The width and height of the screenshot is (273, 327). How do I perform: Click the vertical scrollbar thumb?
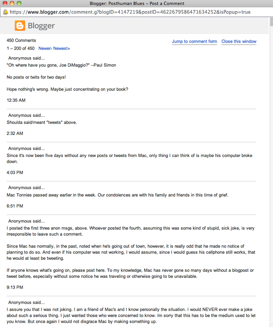coord(271,22)
